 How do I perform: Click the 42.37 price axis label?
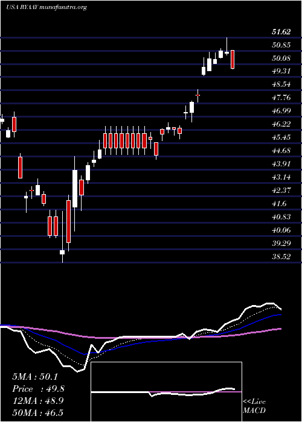point(281,191)
